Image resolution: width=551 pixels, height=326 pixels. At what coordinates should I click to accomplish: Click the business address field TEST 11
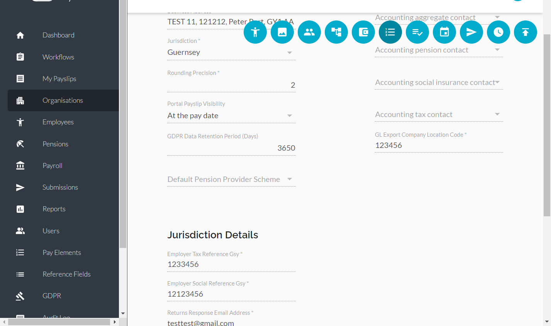(231, 22)
